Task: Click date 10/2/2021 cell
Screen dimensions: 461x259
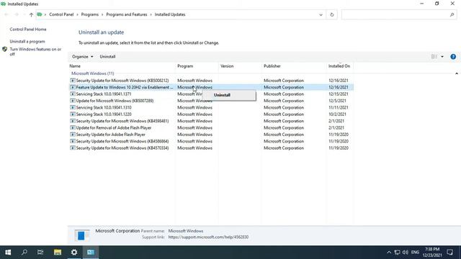Action: tap(337, 114)
